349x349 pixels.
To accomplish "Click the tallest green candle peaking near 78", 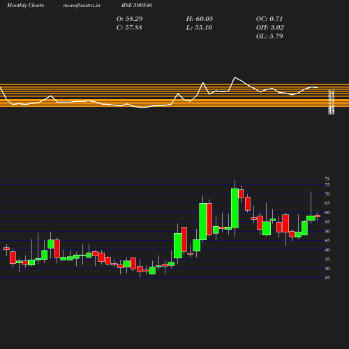I will coord(235,208).
